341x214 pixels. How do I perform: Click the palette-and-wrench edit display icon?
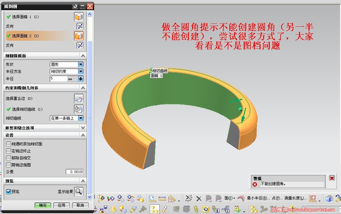click(x=101, y=198)
